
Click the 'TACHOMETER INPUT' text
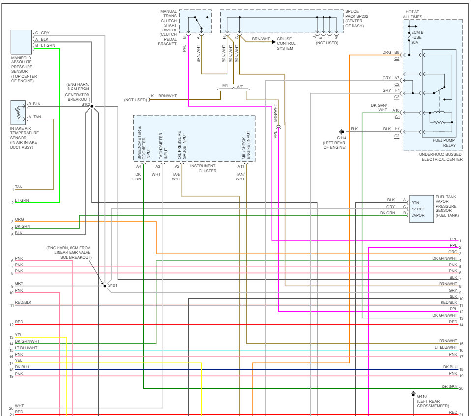tap(163, 146)
